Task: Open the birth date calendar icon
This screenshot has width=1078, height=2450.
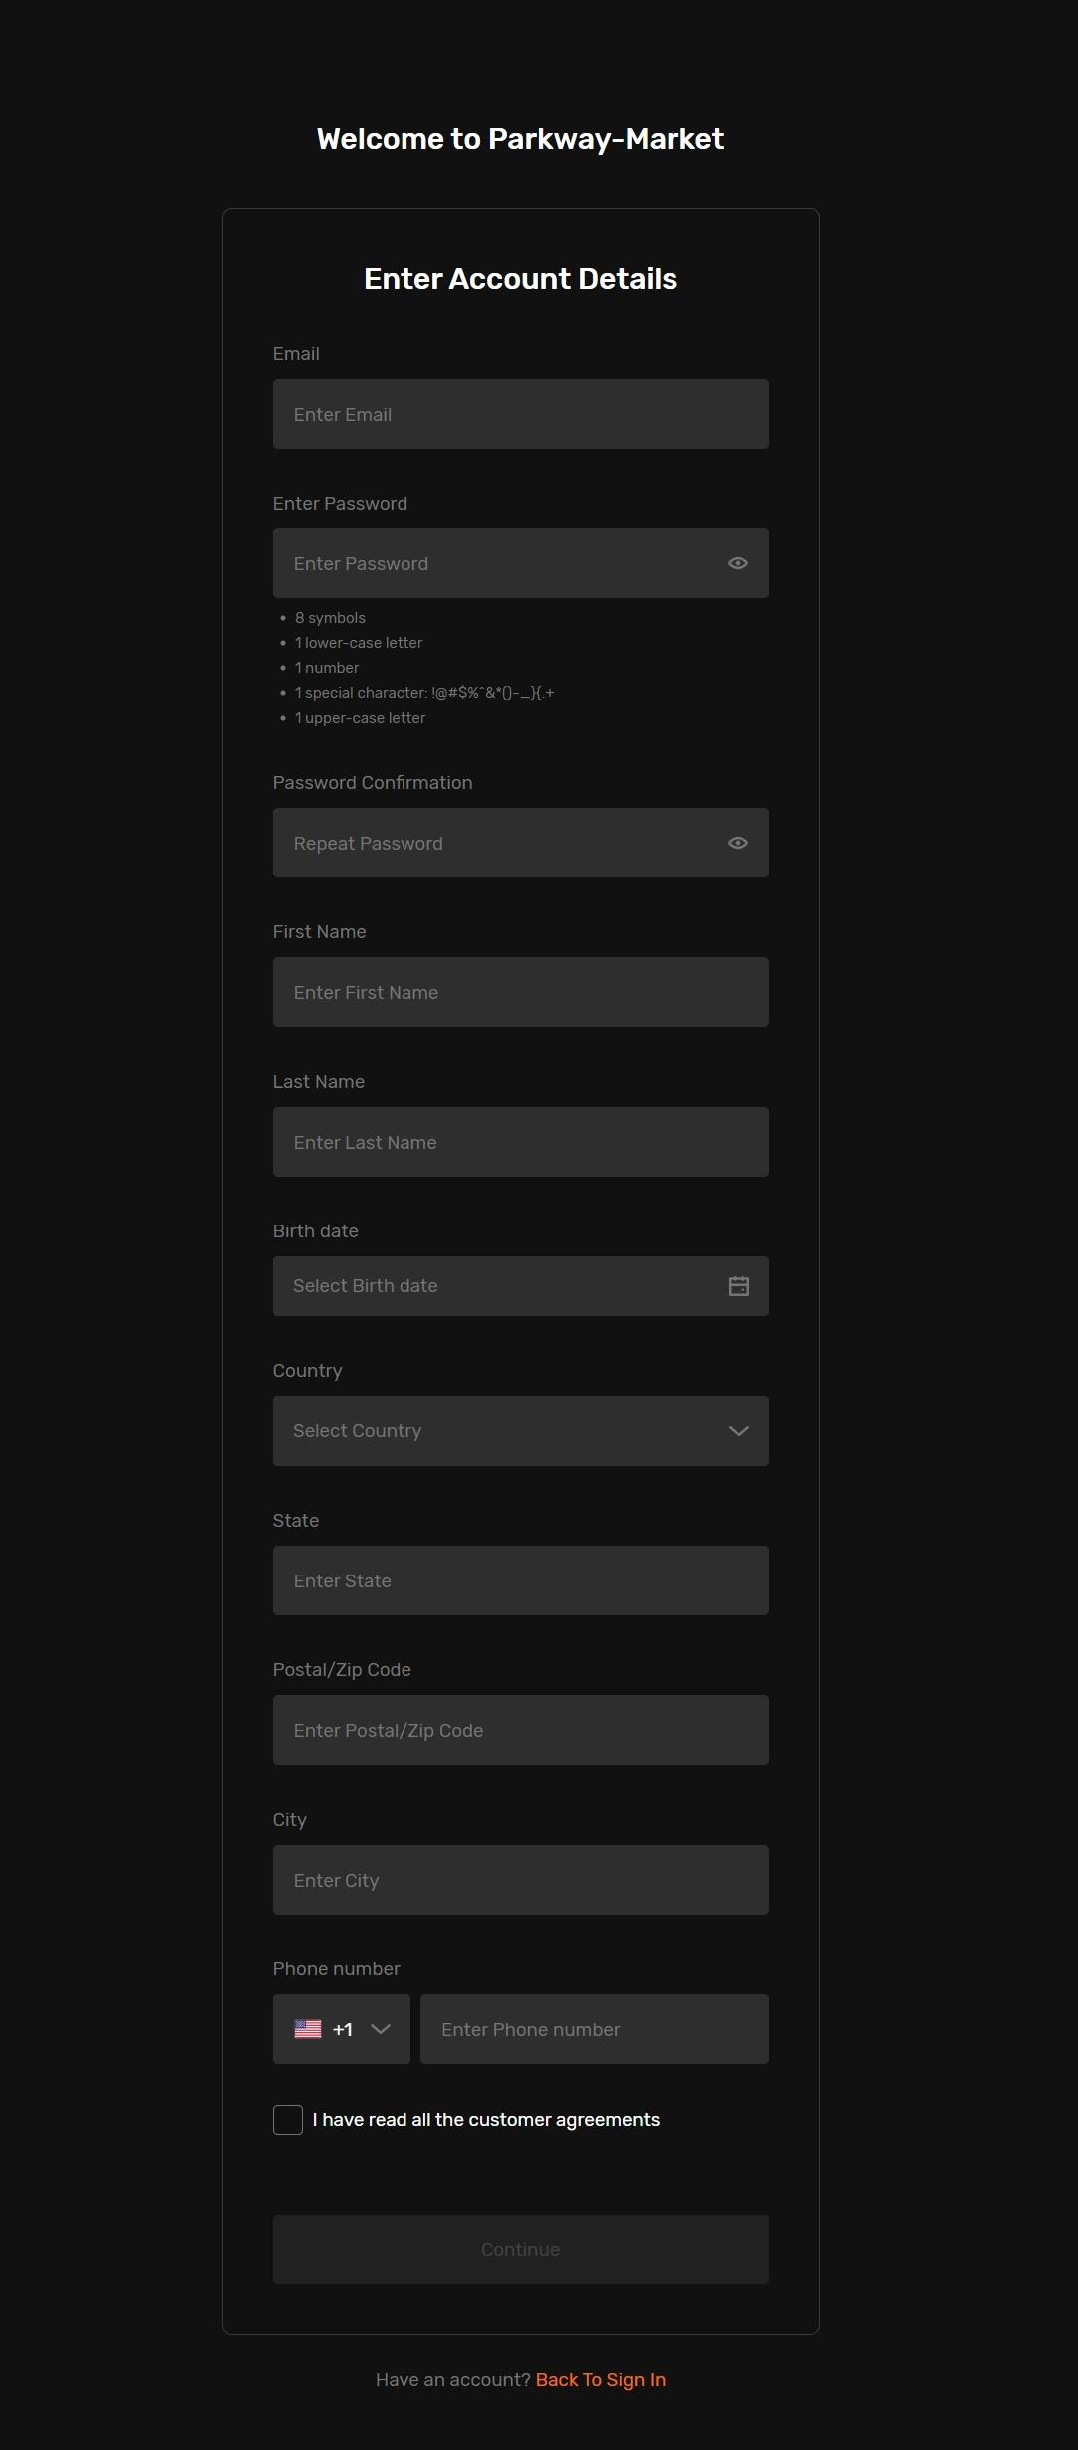Action: (x=739, y=1286)
